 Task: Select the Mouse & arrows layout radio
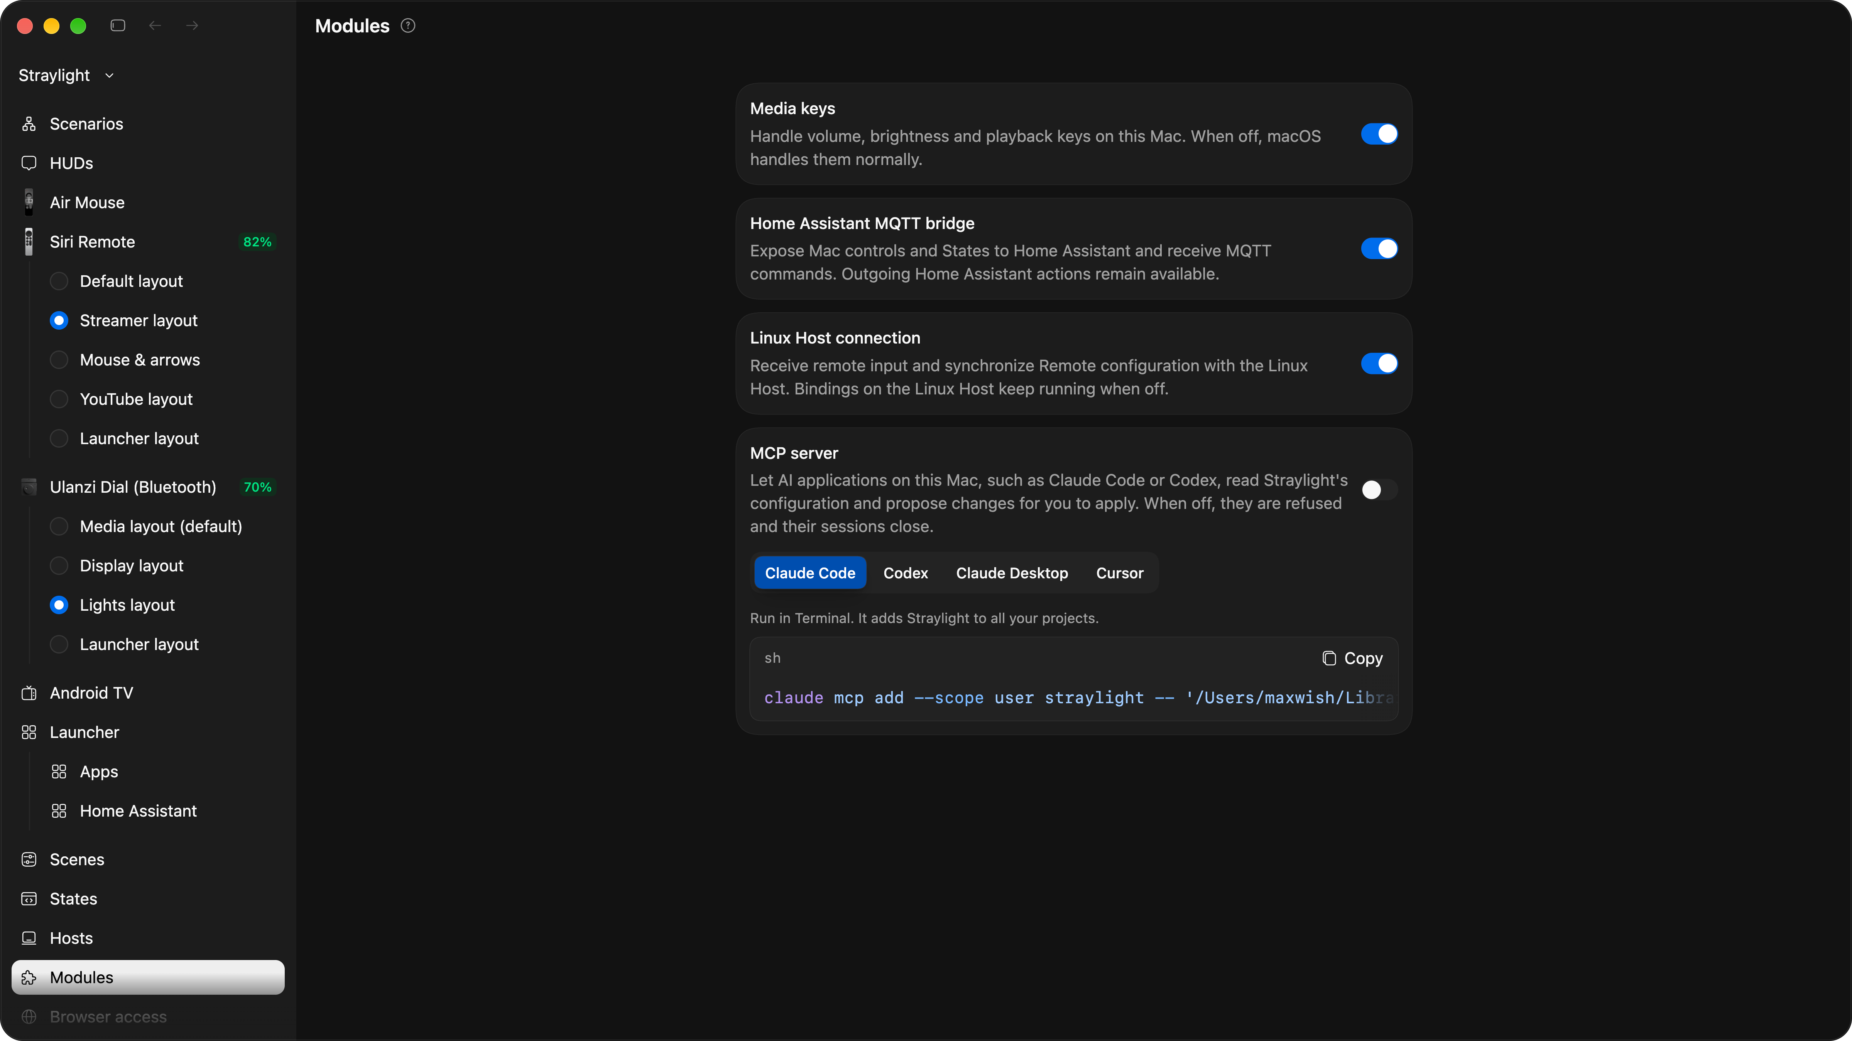tap(59, 360)
